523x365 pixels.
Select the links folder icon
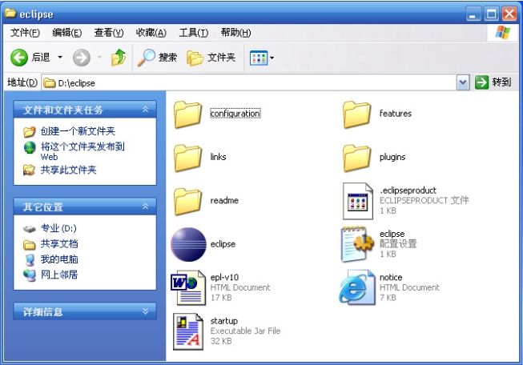[x=187, y=158]
